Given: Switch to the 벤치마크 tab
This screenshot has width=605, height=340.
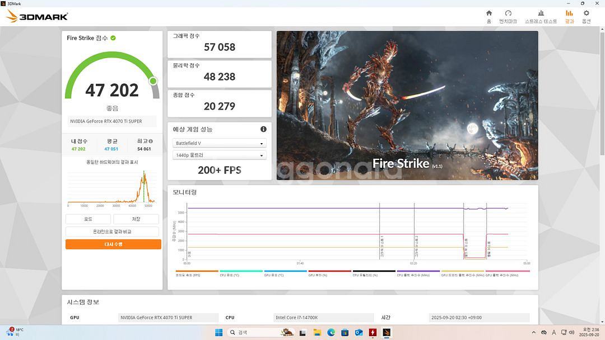Looking at the screenshot, I should click(508, 13).
